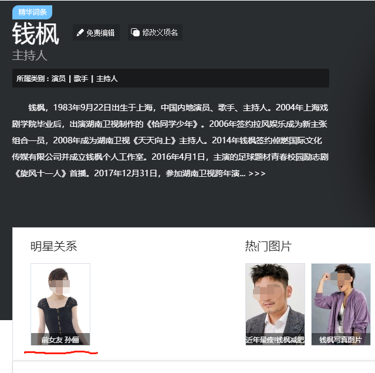Click the 钱枫 entry title
The width and height of the screenshot is (375, 373).
click(x=36, y=34)
